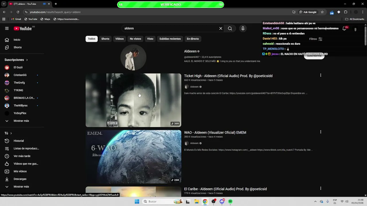367x206 pixels.
Task: Open the El Caribe video title
Action: click(x=225, y=189)
